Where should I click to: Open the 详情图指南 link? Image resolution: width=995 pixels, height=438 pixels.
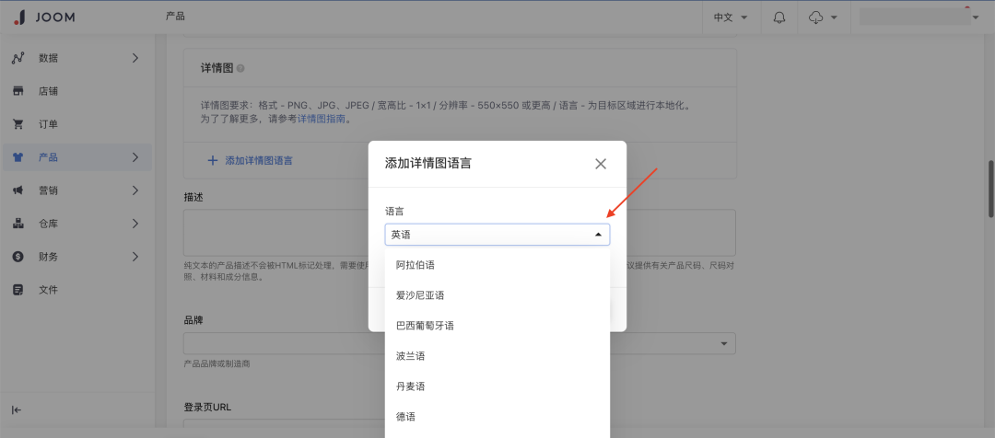point(322,119)
